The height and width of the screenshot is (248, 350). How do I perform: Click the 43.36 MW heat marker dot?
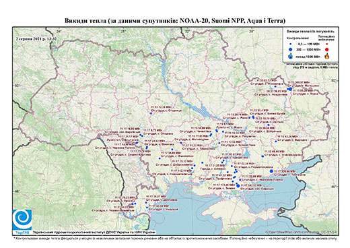pyautogui.click(x=276, y=142)
